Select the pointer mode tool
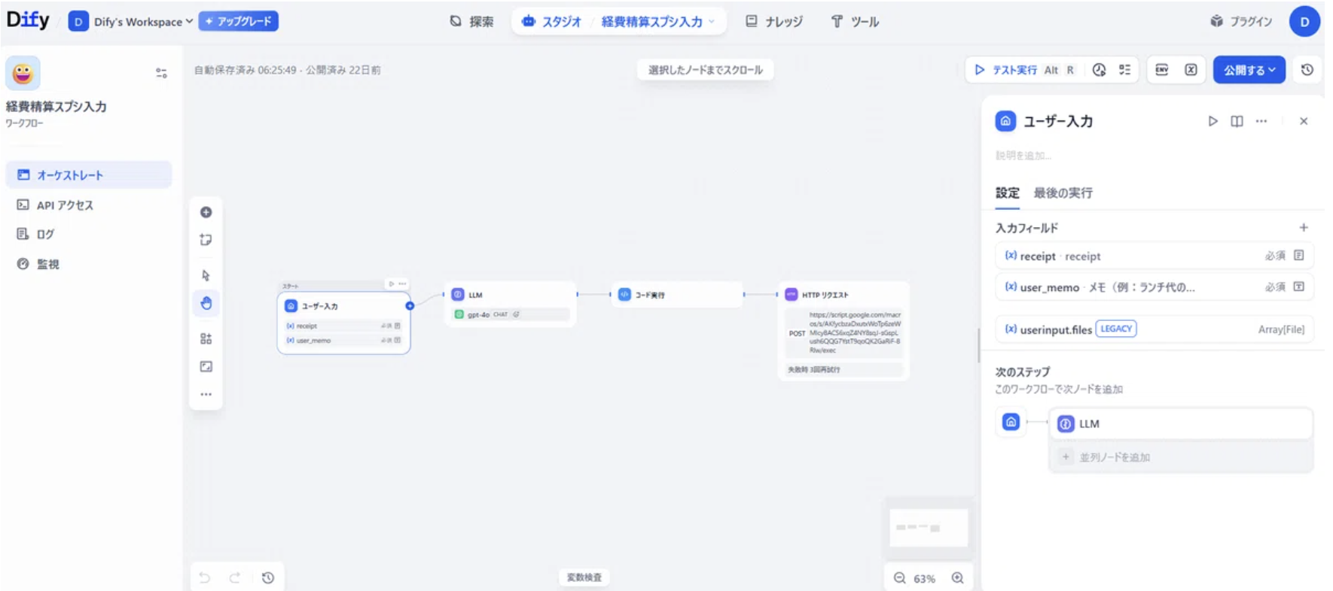 [206, 275]
